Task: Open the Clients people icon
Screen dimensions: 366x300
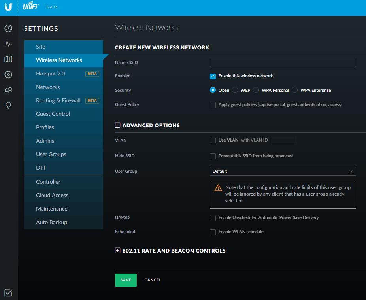Action: point(8,90)
